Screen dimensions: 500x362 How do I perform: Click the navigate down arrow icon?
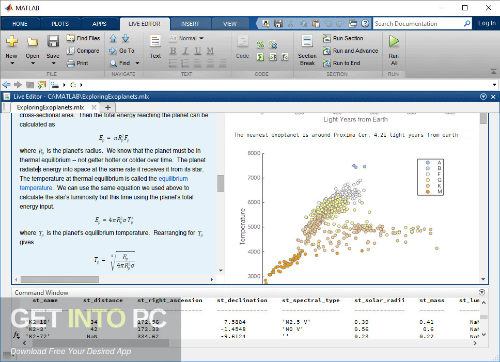(x=126, y=39)
